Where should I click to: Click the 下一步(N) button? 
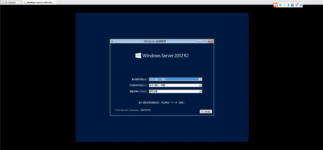tap(206, 112)
